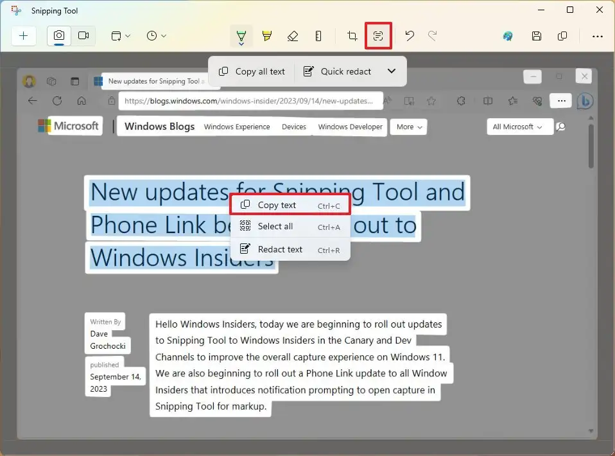Screen dimensions: 615x456
Task: Create a new snip with New button
Action: 24,36
